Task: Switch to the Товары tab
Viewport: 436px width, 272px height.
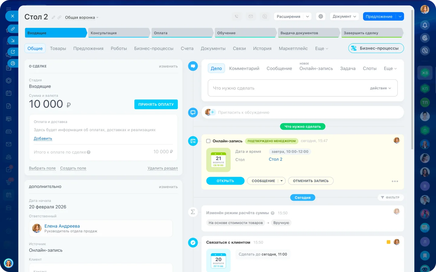Action: click(x=58, y=48)
